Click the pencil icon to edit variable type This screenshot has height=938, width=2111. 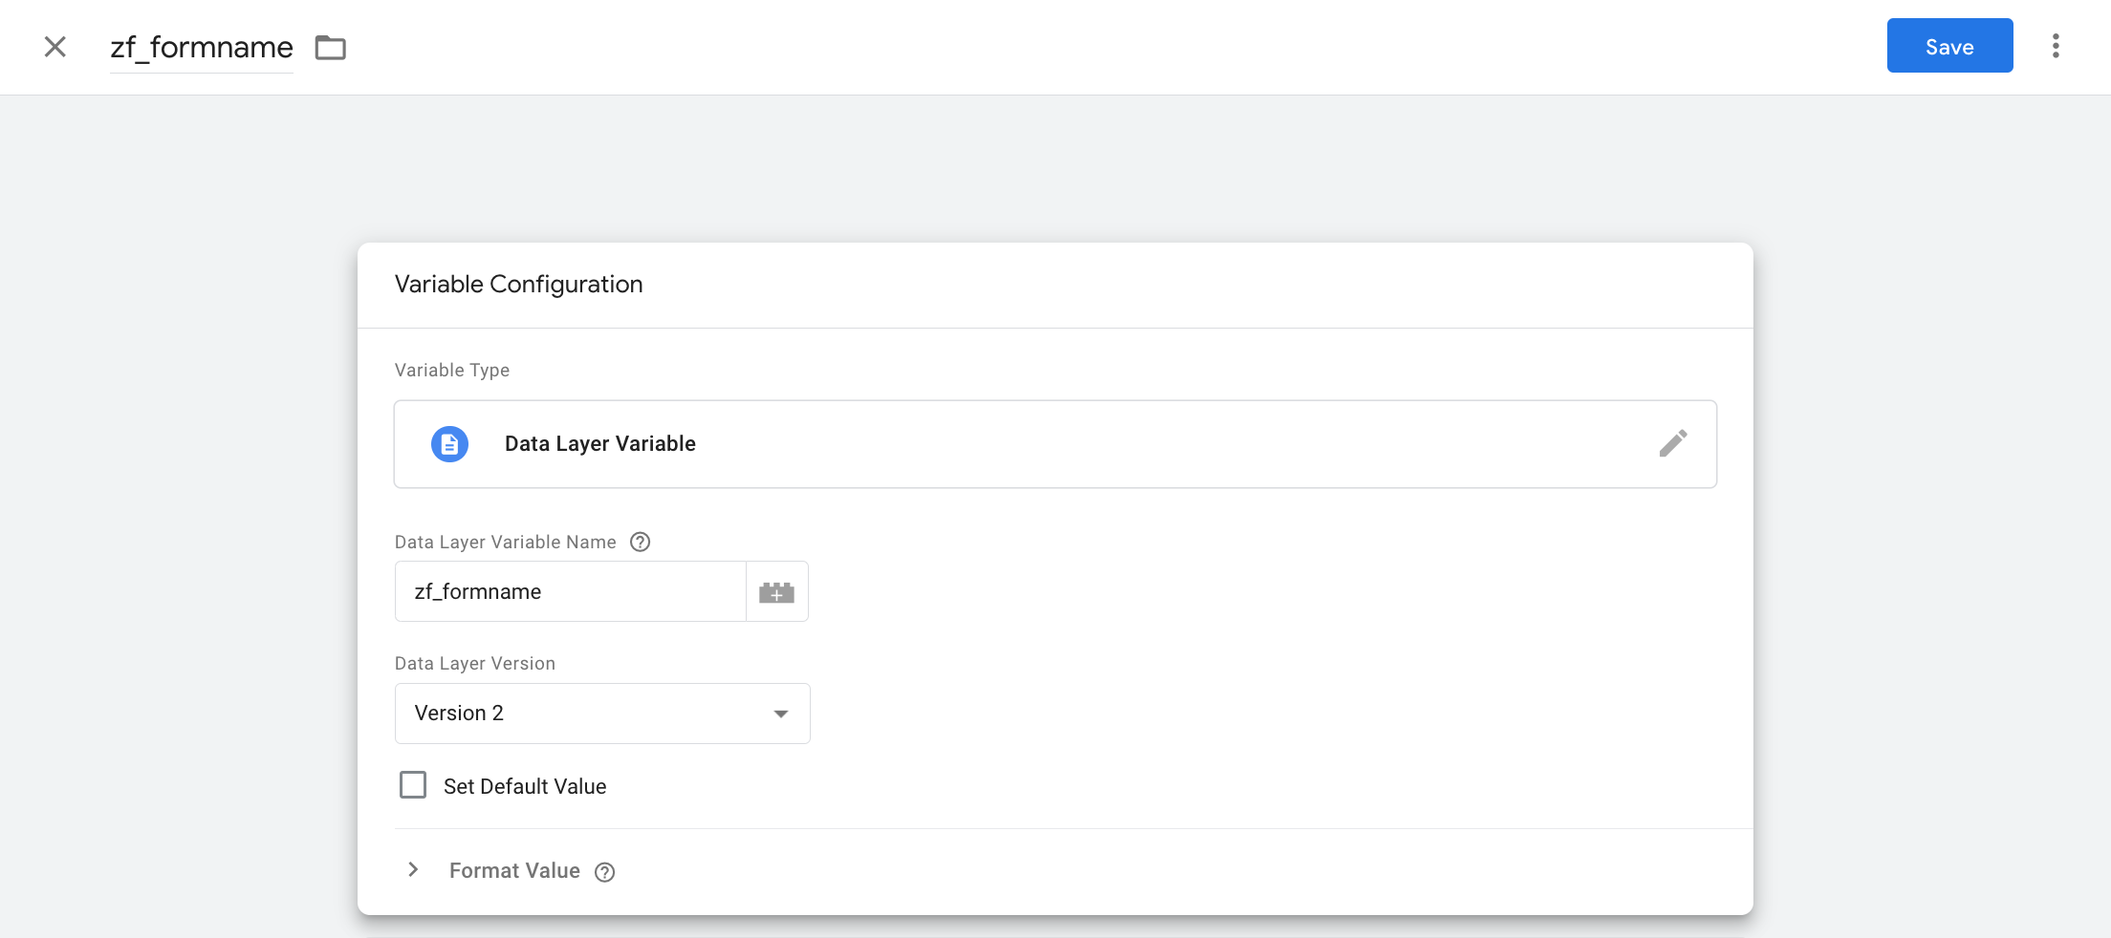pos(1673,443)
